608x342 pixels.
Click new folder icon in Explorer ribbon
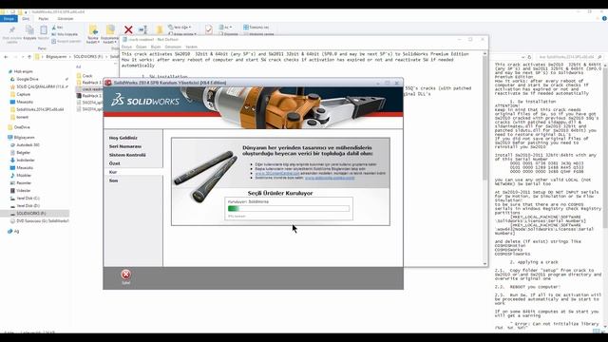160,29
